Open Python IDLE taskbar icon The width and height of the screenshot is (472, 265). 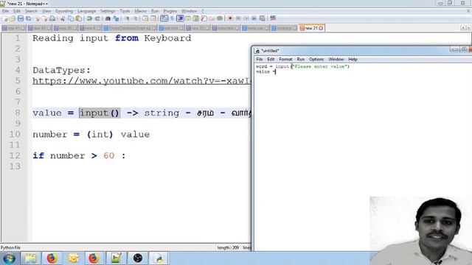[159, 258]
